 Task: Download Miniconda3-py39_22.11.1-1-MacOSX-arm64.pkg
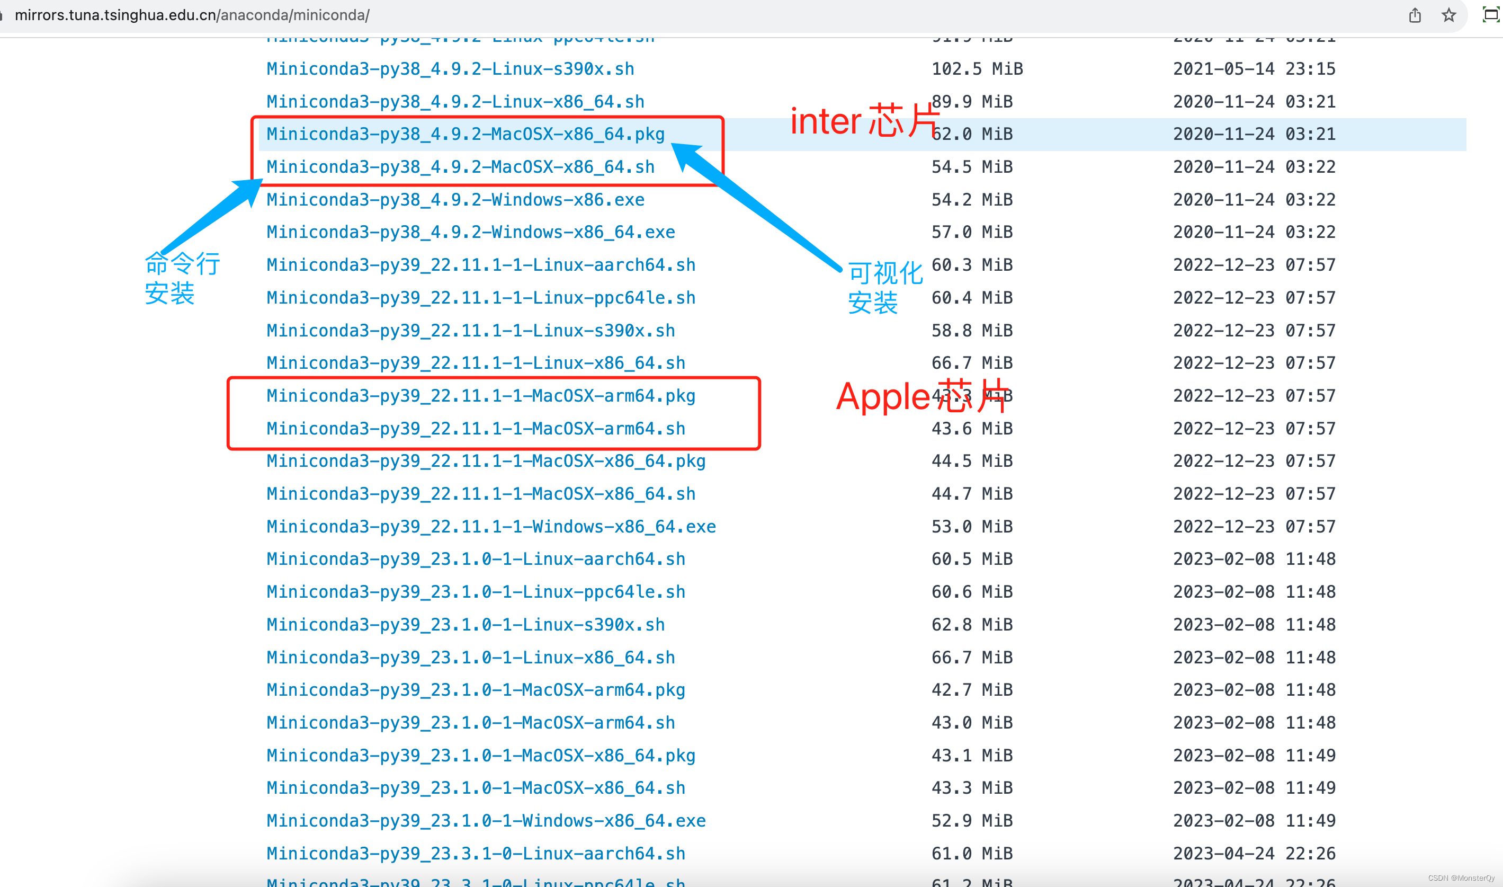coord(481,396)
